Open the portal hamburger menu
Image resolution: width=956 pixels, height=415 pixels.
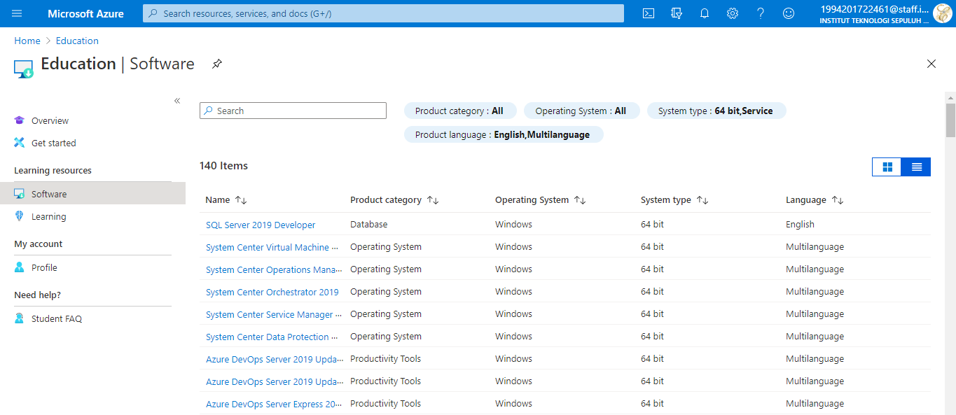[x=17, y=13]
